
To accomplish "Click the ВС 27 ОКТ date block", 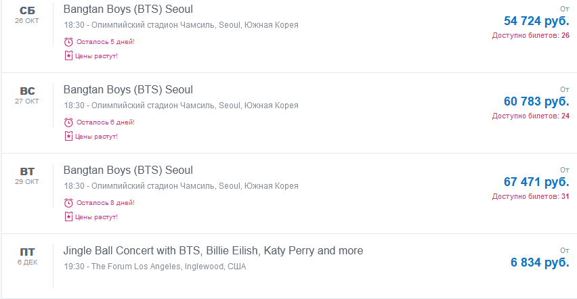I will pyautogui.click(x=27, y=95).
